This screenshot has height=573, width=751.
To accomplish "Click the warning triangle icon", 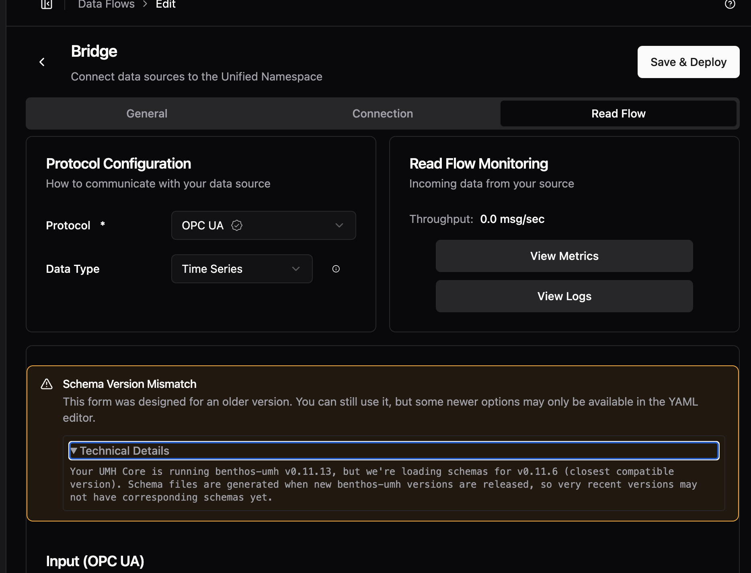I will click(x=47, y=384).
